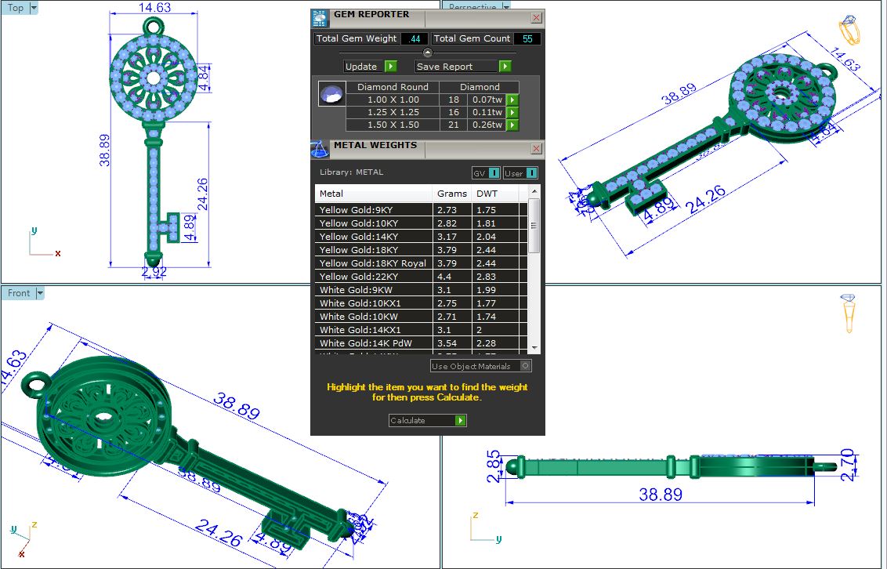Click the orange pendant icon in lower-right viewport
887x569 pixels.
tap(848, 313)
